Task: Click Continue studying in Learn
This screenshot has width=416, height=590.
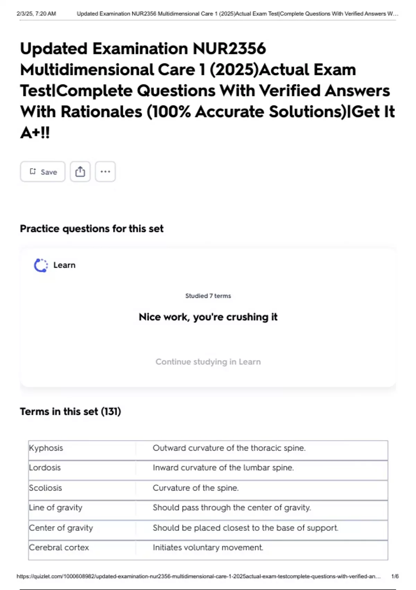Action: 208,362
